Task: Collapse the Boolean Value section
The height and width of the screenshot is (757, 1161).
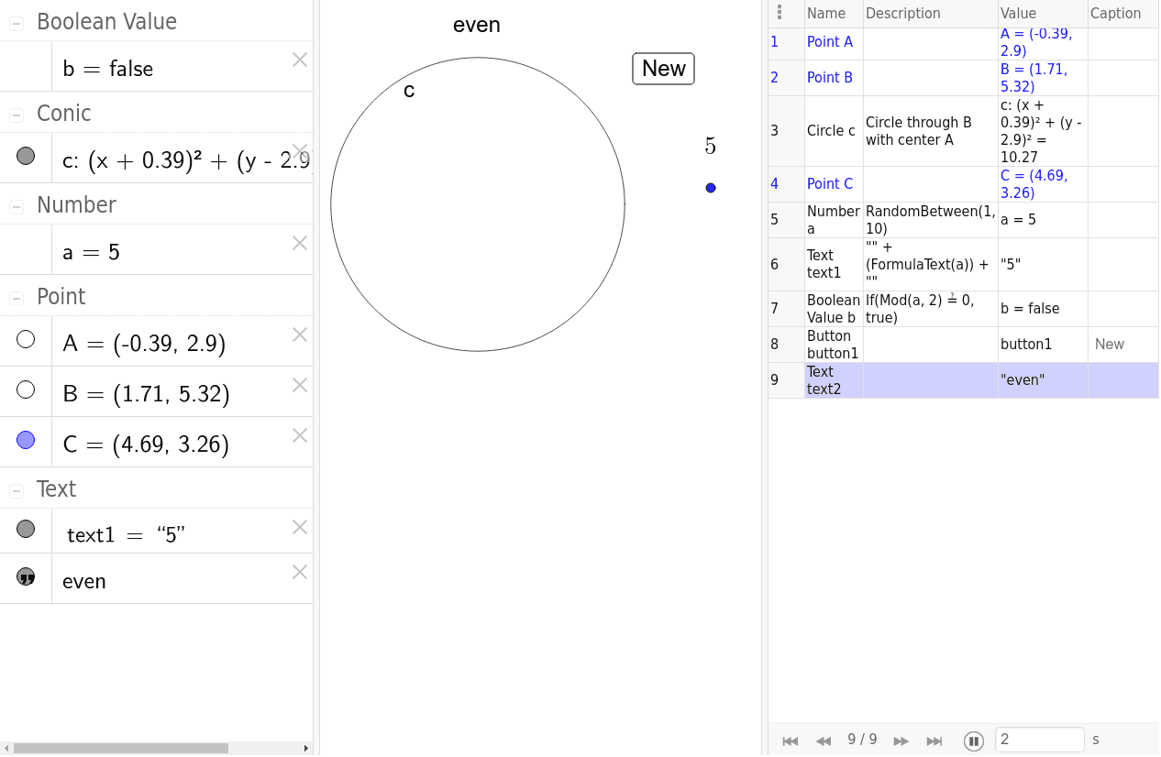Action: tap(15, 21)
